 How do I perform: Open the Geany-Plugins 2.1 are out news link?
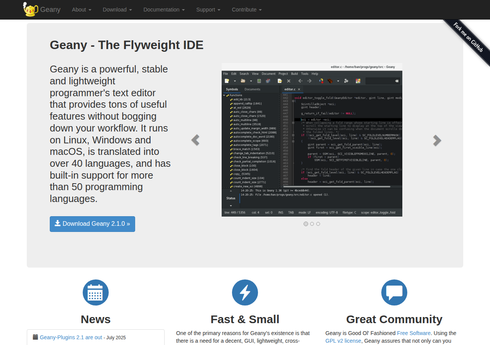[71, 337]
